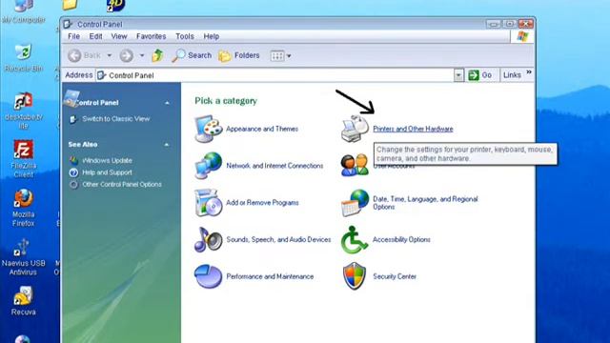Click the Views toolbar icon

point(277,55)
